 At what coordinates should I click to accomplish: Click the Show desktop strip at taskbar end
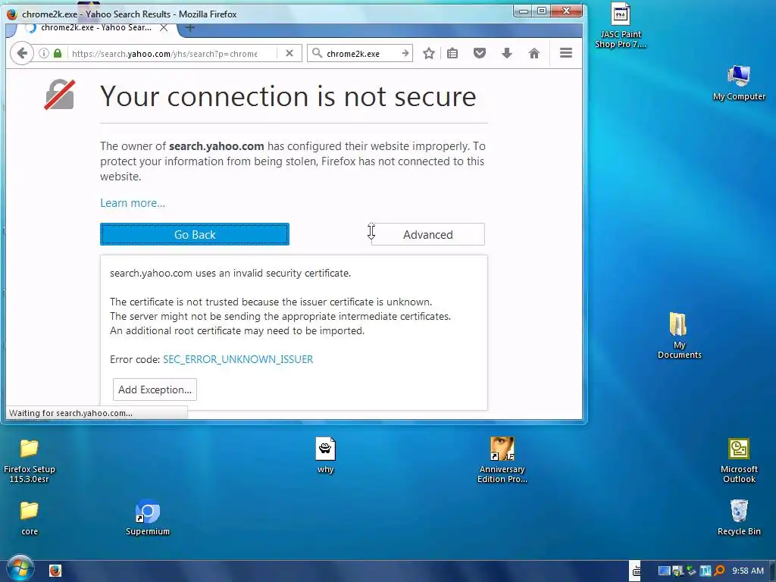(x=772, y=571)
